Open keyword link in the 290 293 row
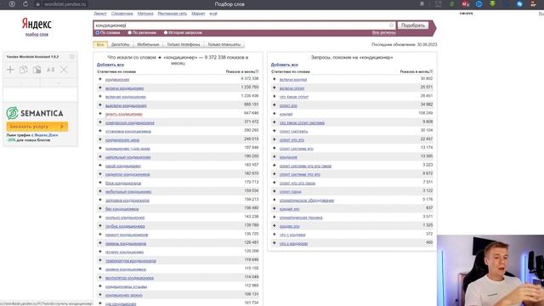The image size is (544, 306). [x=128, y=131]
